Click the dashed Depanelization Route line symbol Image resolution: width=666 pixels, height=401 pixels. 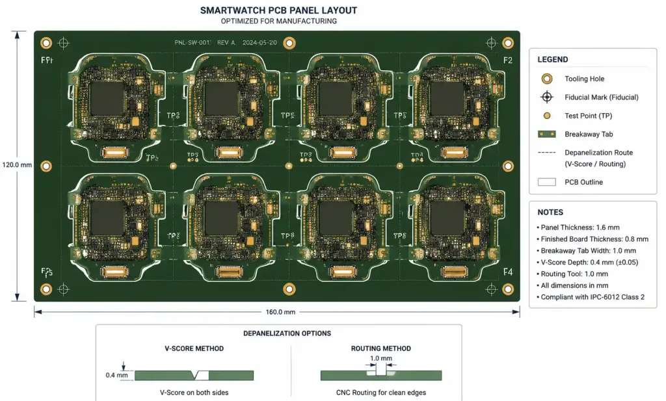(546, 153)
